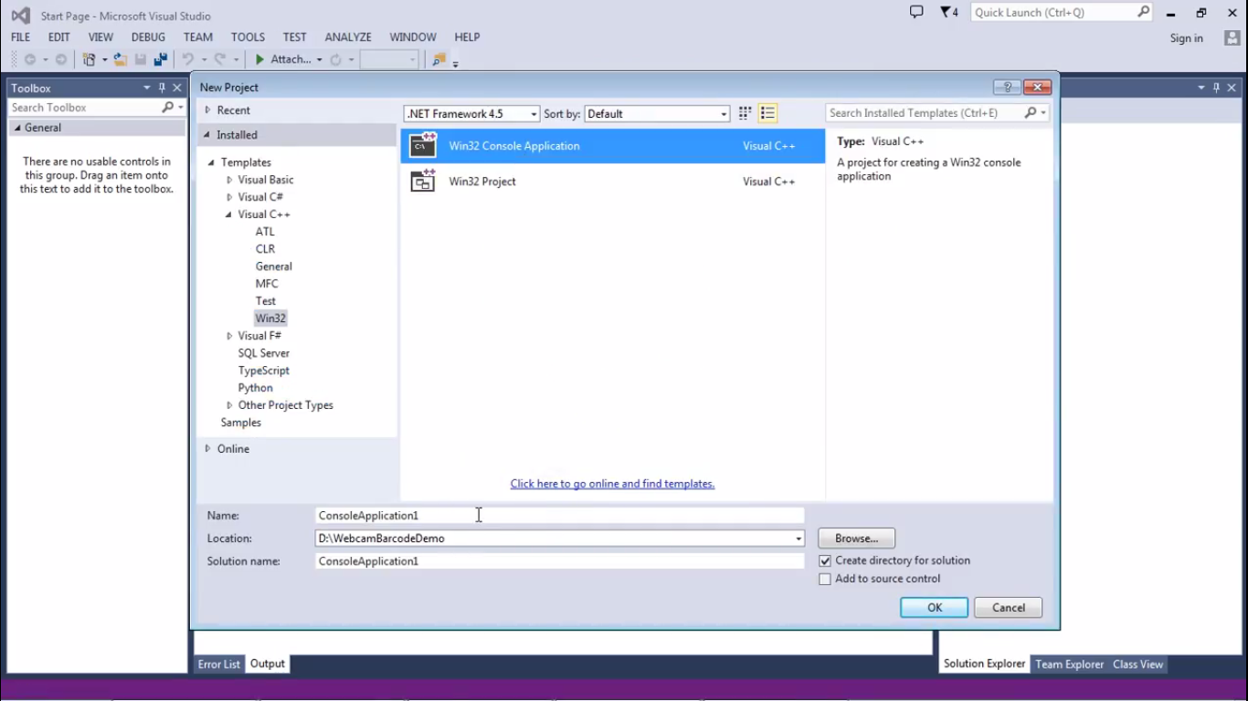Expand the Visual Basic templates node

click(229, 180)
